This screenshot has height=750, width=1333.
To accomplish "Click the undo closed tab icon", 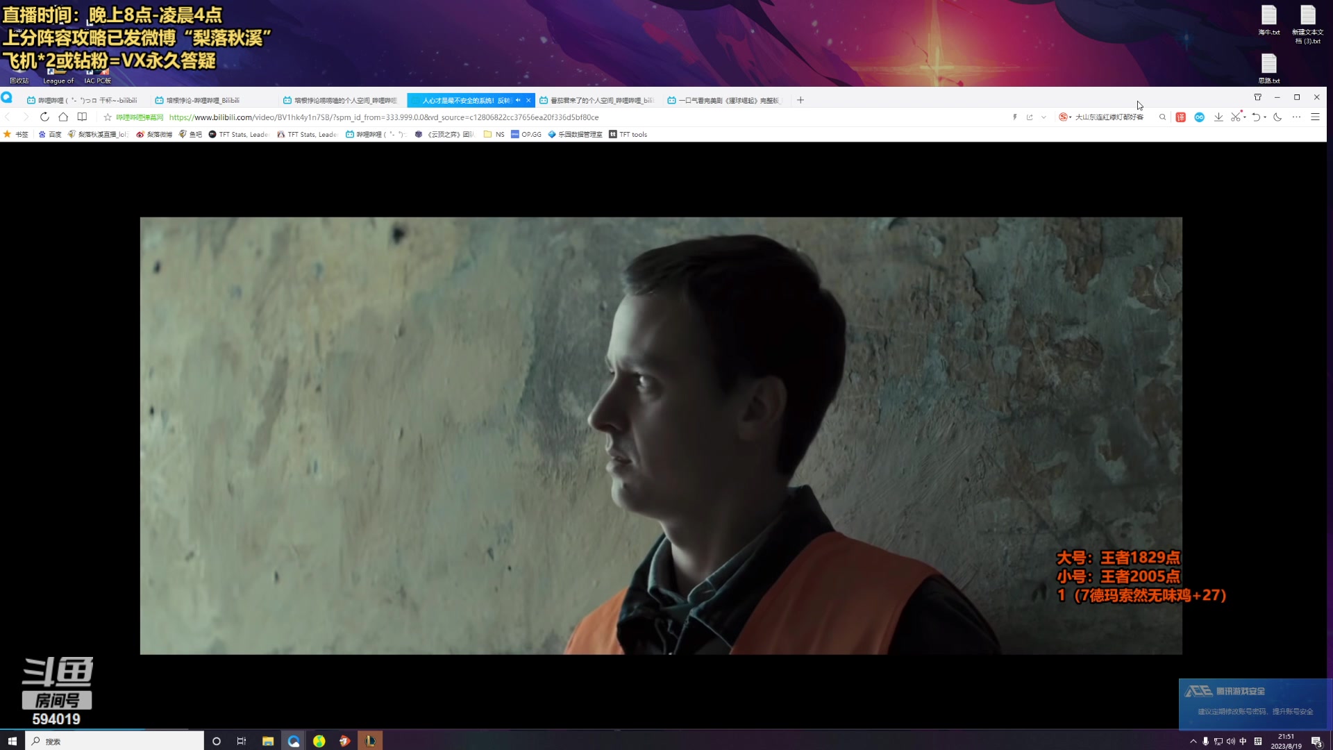I will coord(1256,117).
